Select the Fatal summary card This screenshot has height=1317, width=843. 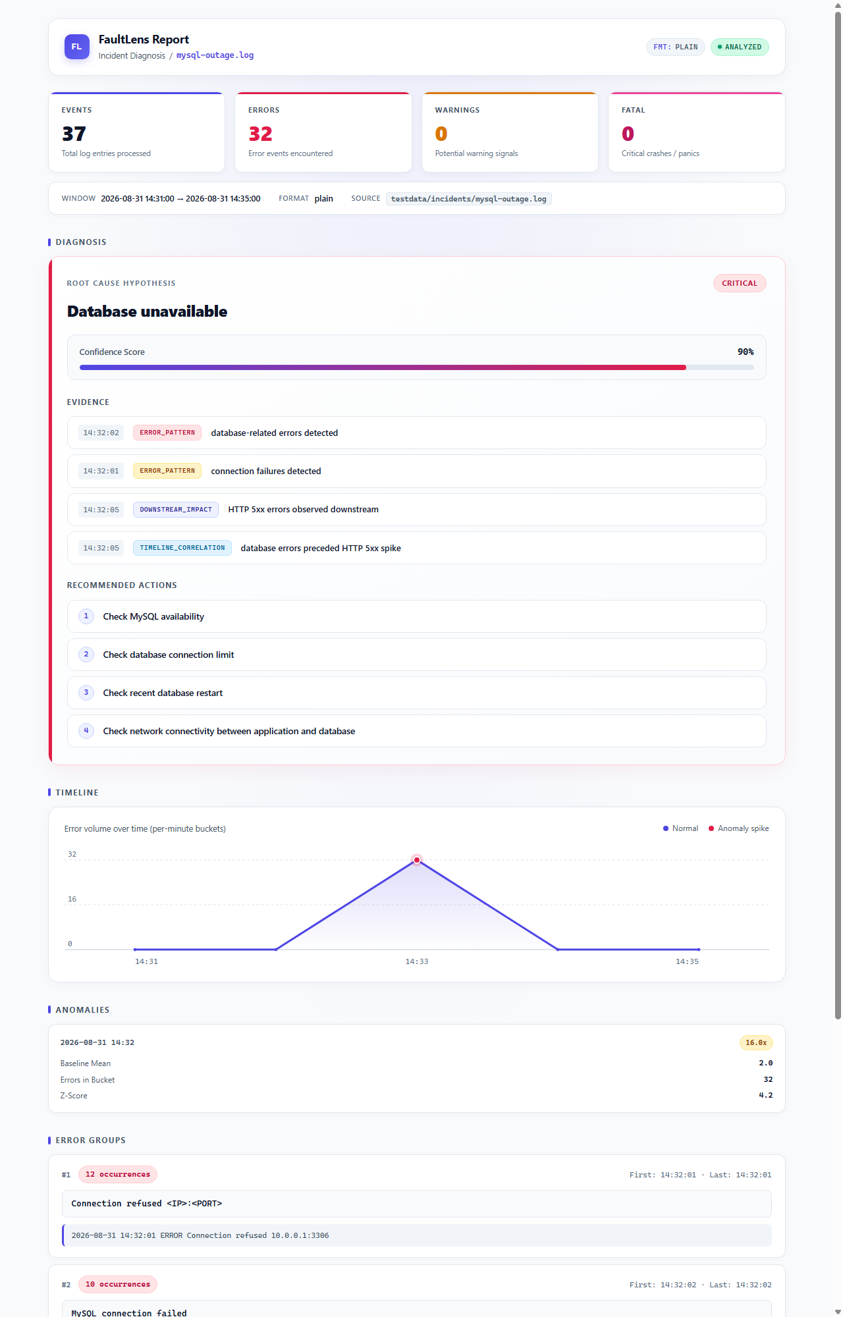pos(697,132)
